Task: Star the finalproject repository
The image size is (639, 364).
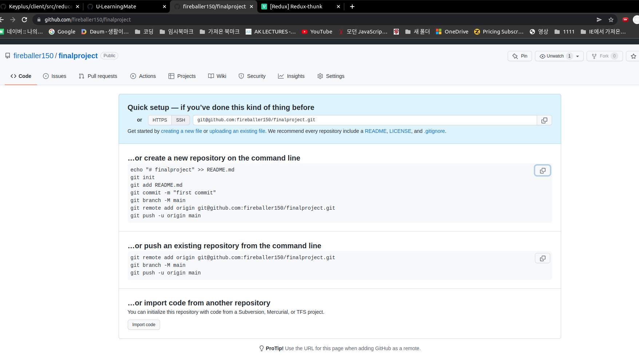Action: [634, 56]
